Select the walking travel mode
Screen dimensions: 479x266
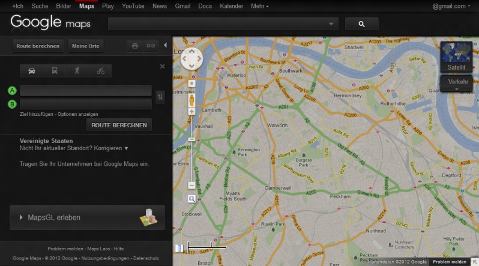pos(77,71)
